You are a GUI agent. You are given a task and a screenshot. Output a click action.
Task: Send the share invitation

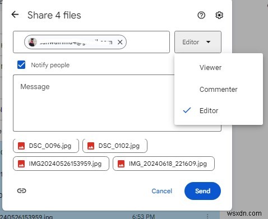[202, 191]
